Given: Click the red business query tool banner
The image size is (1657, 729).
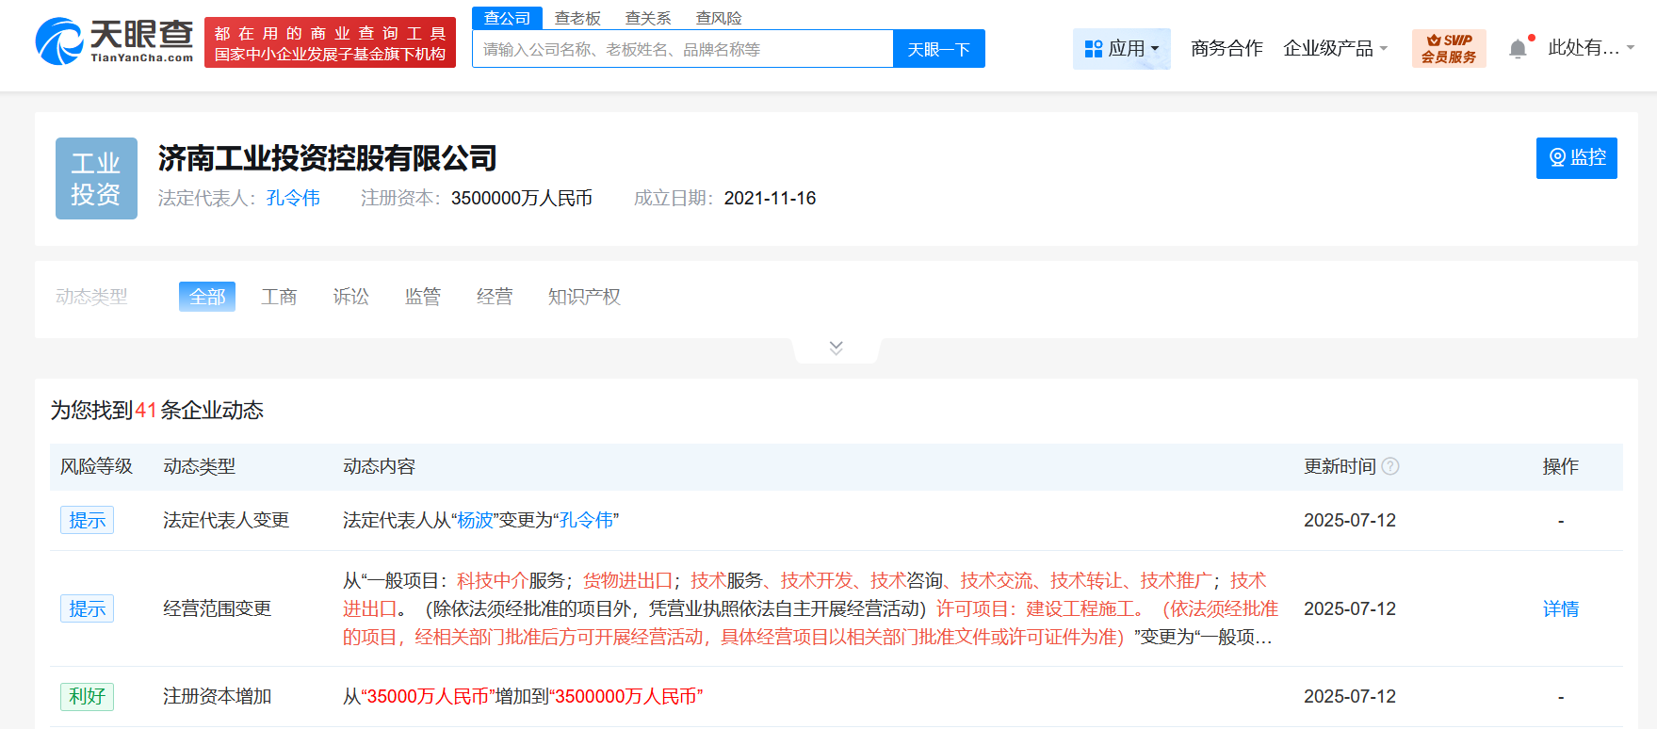Looking at the screenshot, I should tap(330, 43).
